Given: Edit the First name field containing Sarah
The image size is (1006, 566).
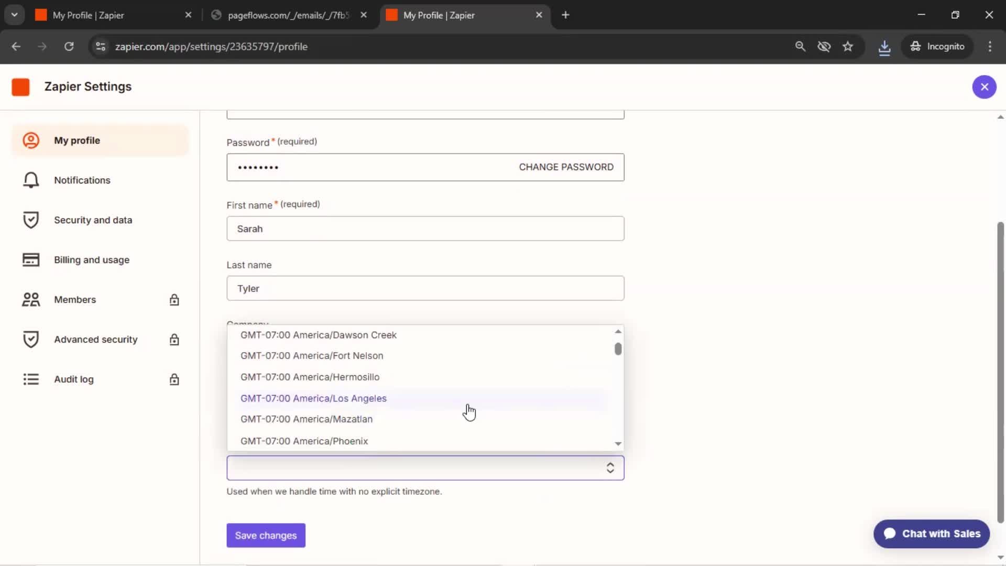Looking at the screenshot, I should [425, 228].
